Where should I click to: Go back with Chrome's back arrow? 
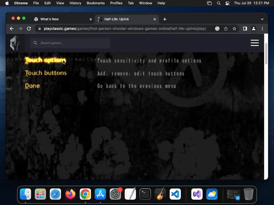(12, 29)
